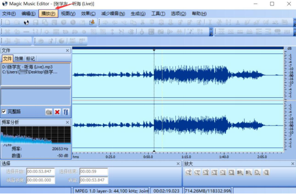296x194 pixels.
Task: Click the stopwatch icon in second toolbar row
Action: (x=142, y=32)
